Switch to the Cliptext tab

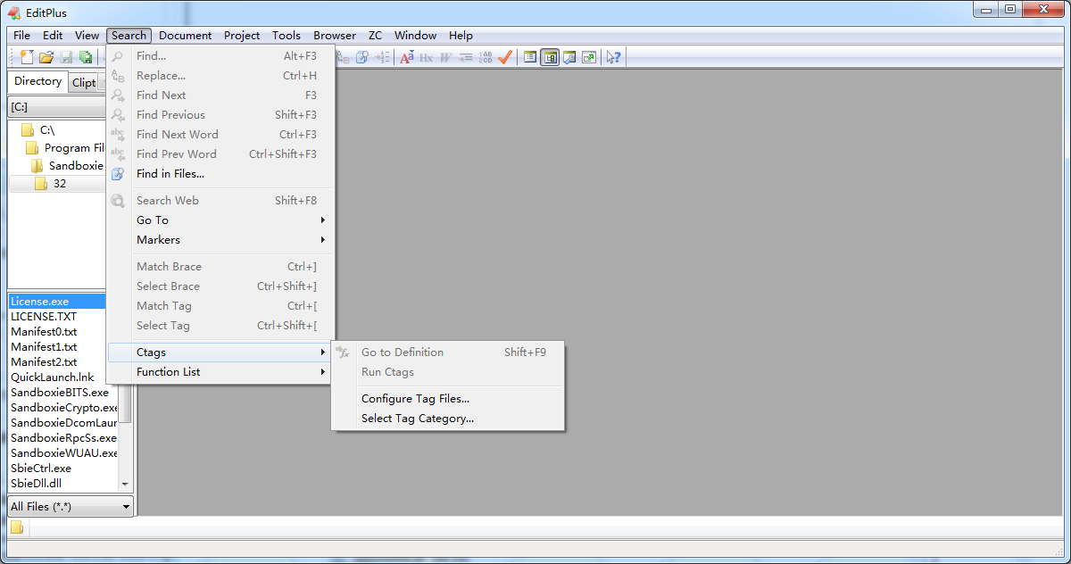(x=85, y=83)
